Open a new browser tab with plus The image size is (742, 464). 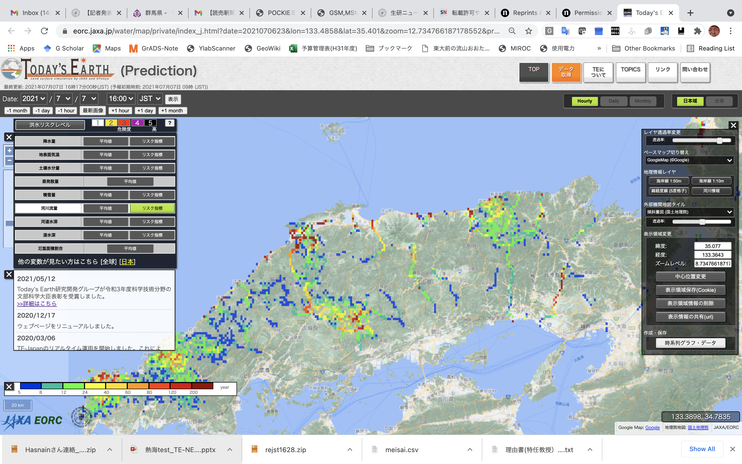click(x=690, y=13)
